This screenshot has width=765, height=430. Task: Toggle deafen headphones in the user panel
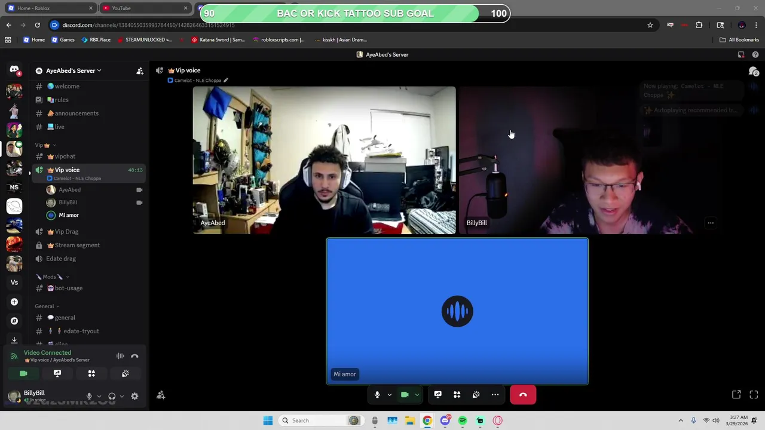click(x=112, y=396)
